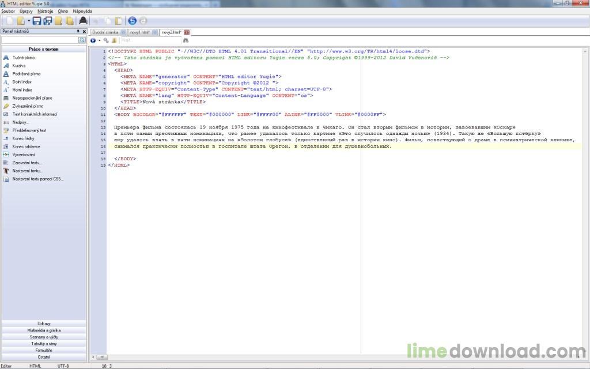Click the find text input in editor toolbar
The height and width of the screenshot is (369, 590).
[x=151, y=40]
